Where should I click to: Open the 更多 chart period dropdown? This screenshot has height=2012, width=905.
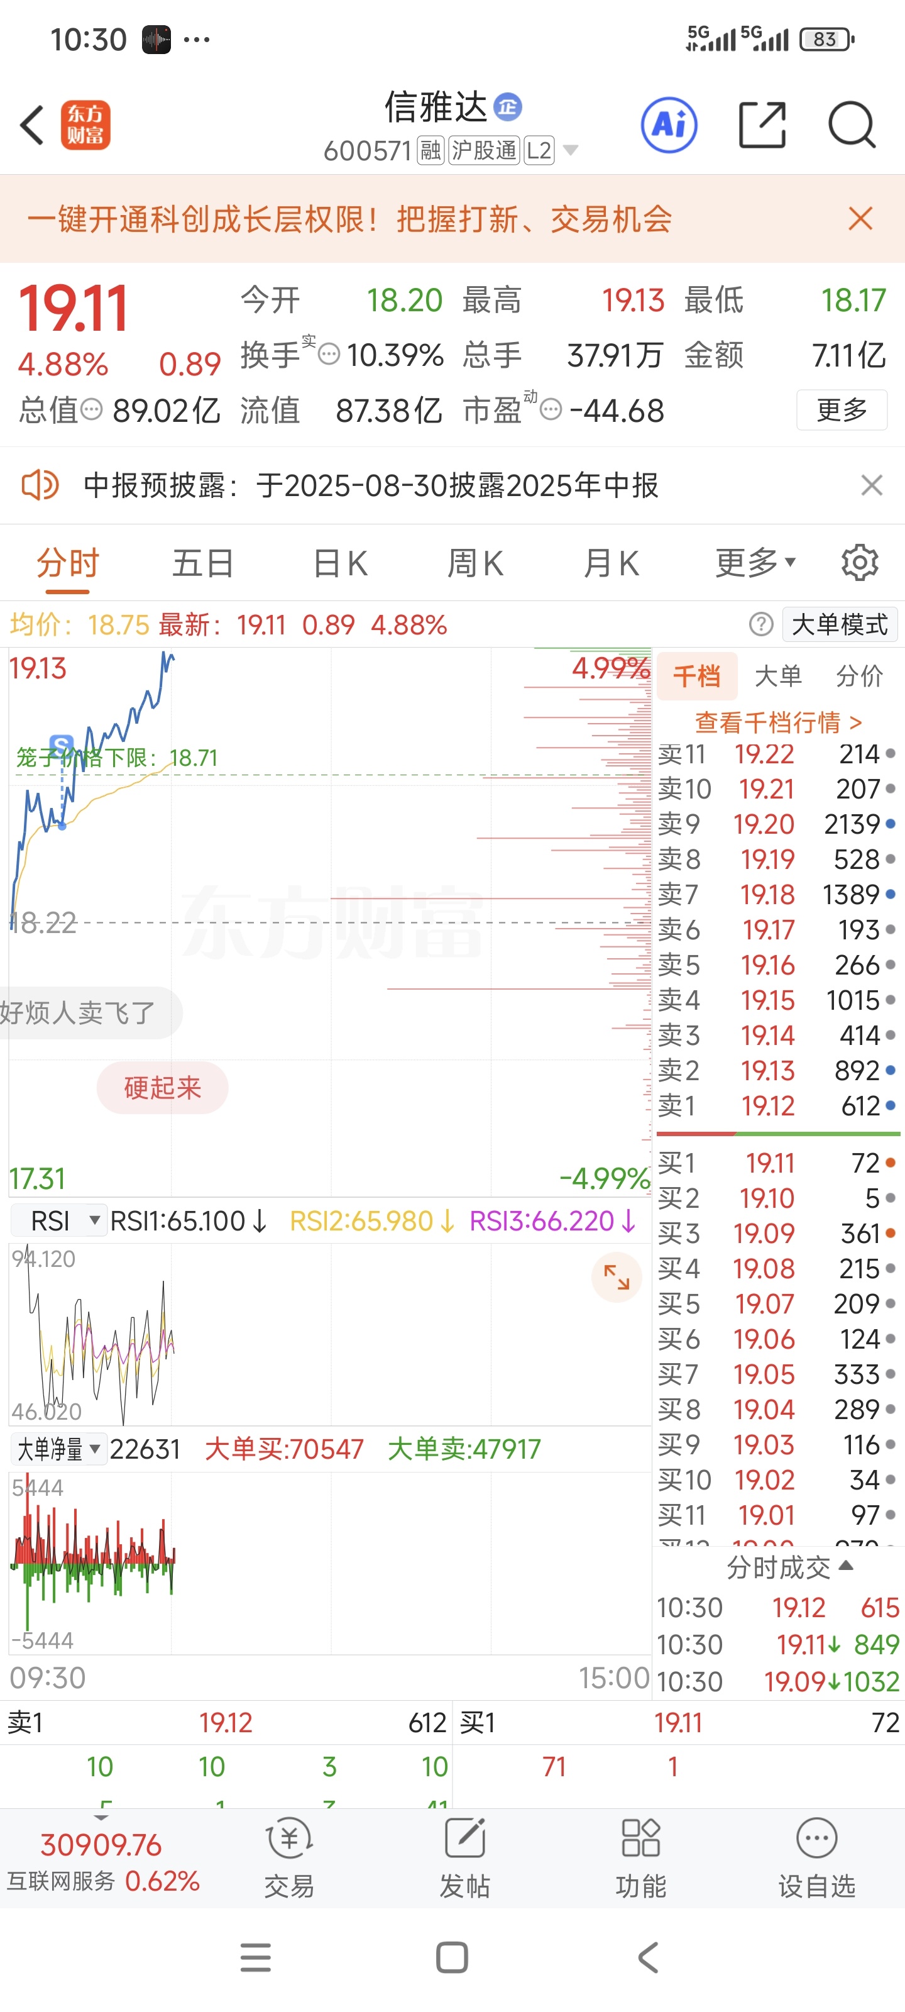(755, 562)
